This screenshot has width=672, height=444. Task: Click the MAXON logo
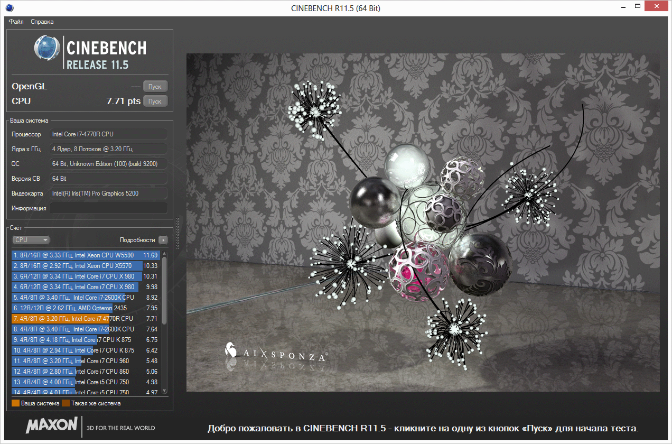click(x=52, y=426)
